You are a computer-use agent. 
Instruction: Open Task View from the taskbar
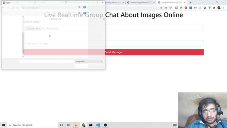pyautogui.click(x=68, y=125)
